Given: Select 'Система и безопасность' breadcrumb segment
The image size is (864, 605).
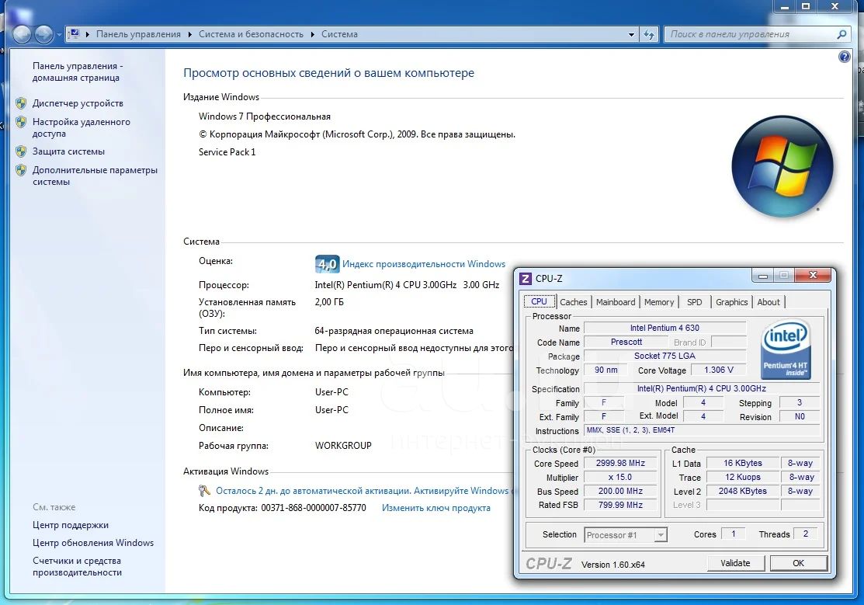Looking at the screenshot, I should point(251,34).
